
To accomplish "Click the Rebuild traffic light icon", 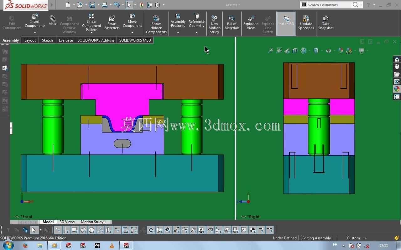I will 142,5.
